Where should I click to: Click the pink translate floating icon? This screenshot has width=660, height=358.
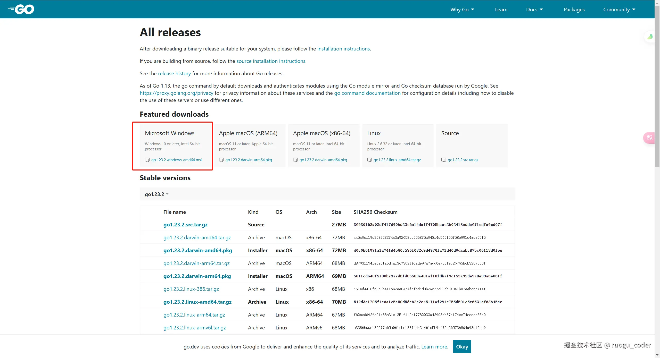(x=649, y=138)
